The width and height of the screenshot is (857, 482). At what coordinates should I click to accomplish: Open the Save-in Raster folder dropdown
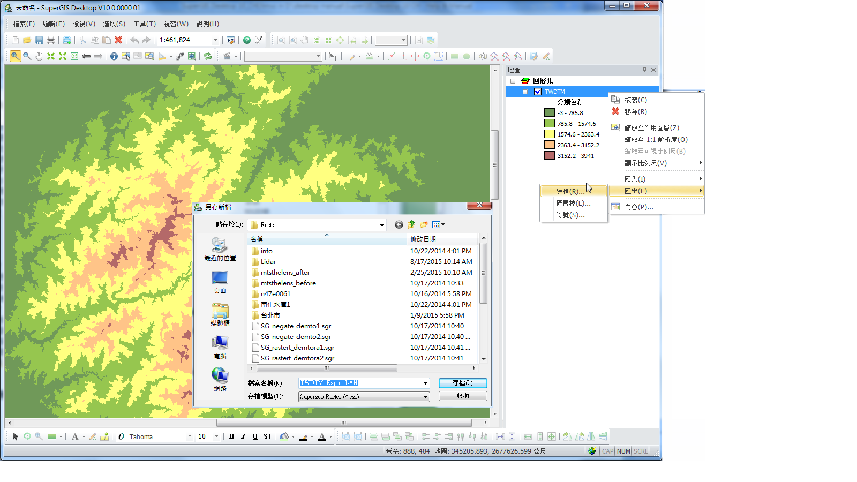click(382, 225)
